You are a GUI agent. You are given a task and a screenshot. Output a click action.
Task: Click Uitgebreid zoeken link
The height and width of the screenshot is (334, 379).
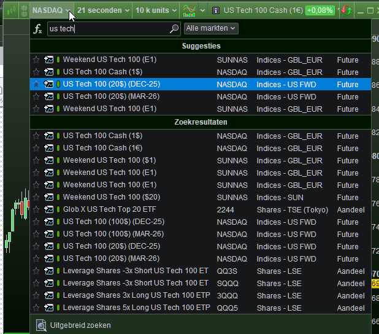point(80,325)
